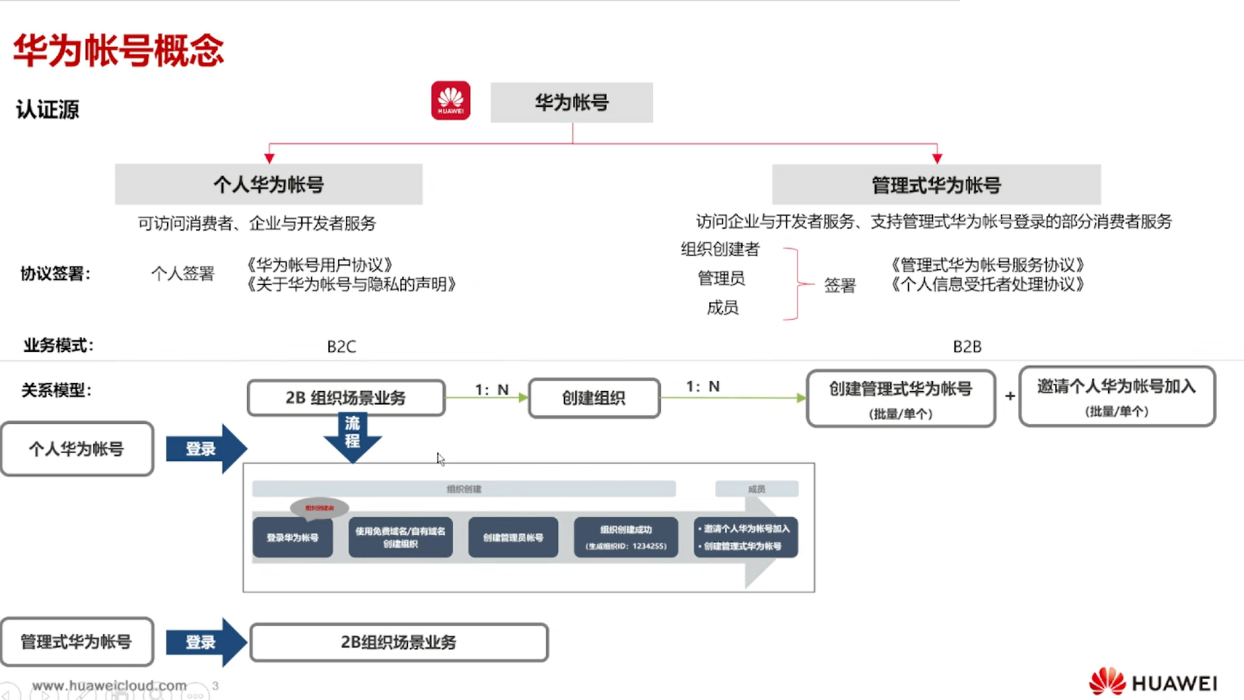Click the 邀请个人华为帐号加入 box

[x=1116, y=396]
